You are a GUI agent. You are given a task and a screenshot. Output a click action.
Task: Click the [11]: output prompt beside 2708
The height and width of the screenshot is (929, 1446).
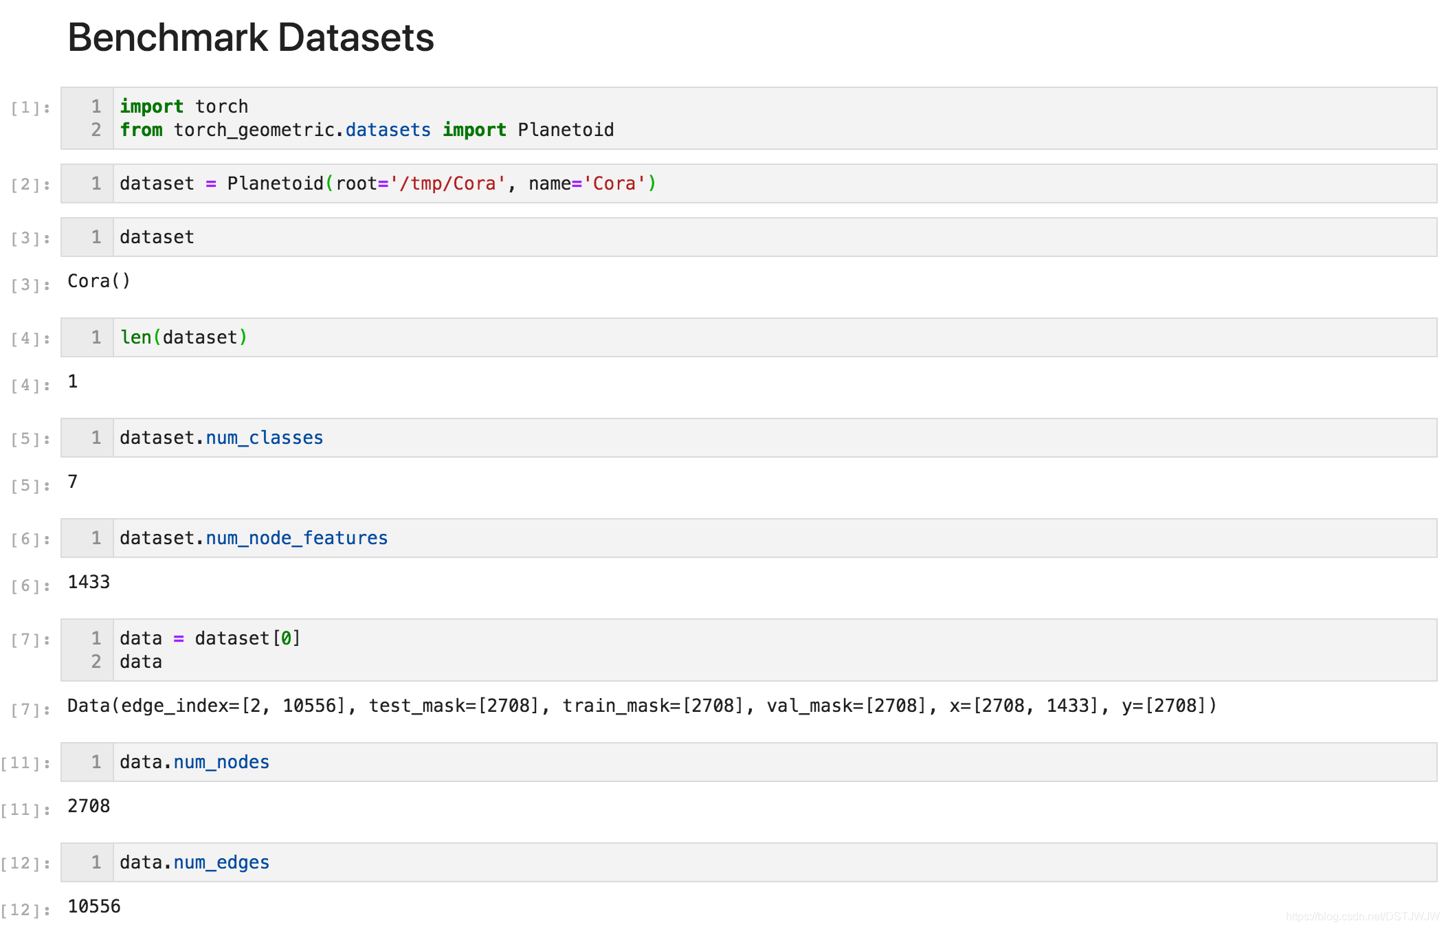click(25, 810)
